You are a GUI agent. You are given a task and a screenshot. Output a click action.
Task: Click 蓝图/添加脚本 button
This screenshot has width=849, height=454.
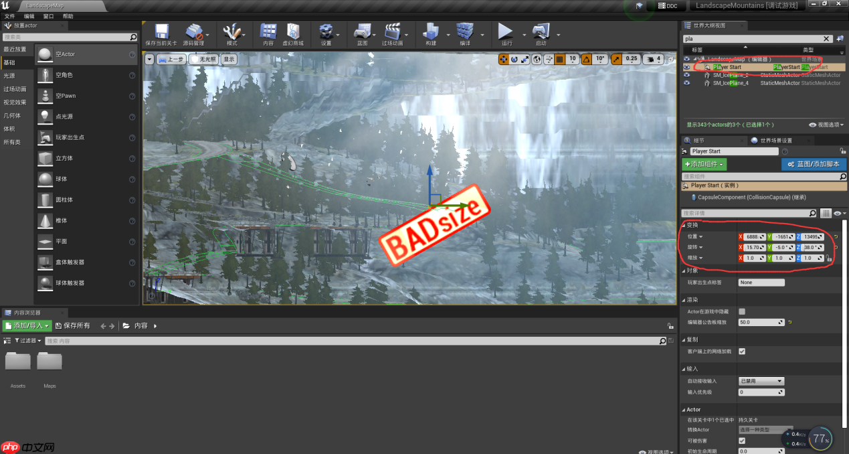click(x=814, y=164)
